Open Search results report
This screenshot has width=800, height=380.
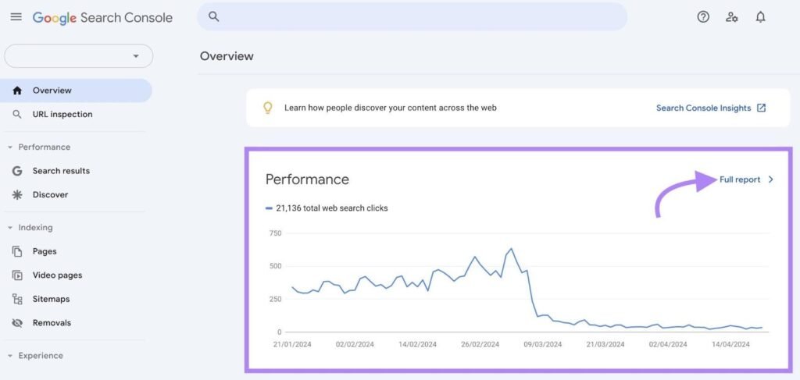[x=61, y=171]
